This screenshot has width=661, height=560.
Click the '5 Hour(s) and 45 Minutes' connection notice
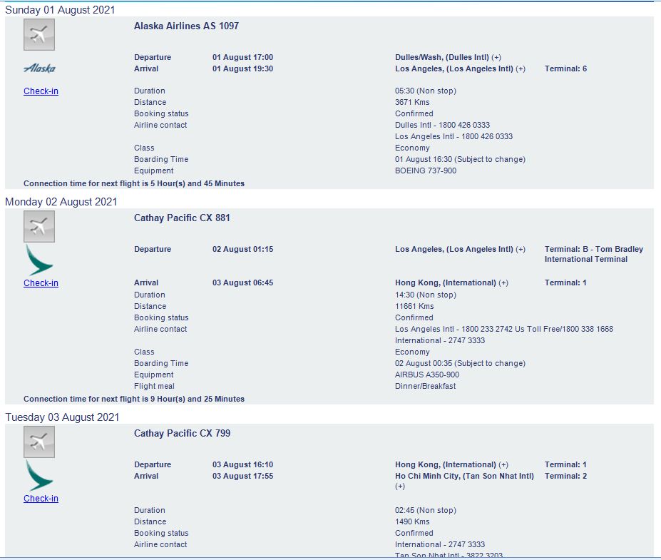tap(134, 184)
